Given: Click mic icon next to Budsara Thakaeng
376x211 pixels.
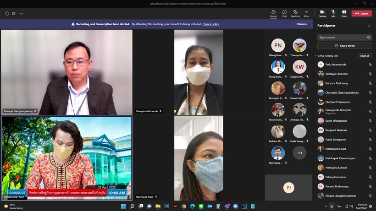Looking at the screenshot, I should pyautogui.click(x=370, y=83).
